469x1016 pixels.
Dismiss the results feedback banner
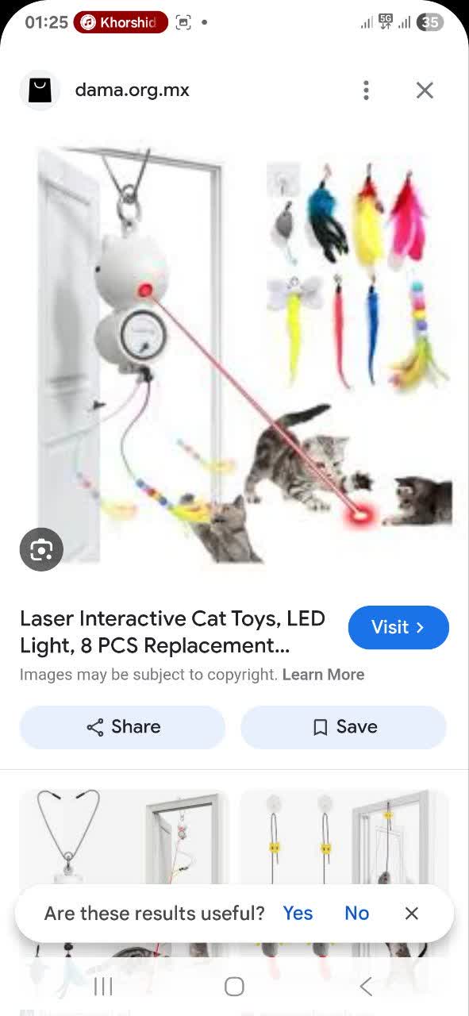click(x=411, y=914)
